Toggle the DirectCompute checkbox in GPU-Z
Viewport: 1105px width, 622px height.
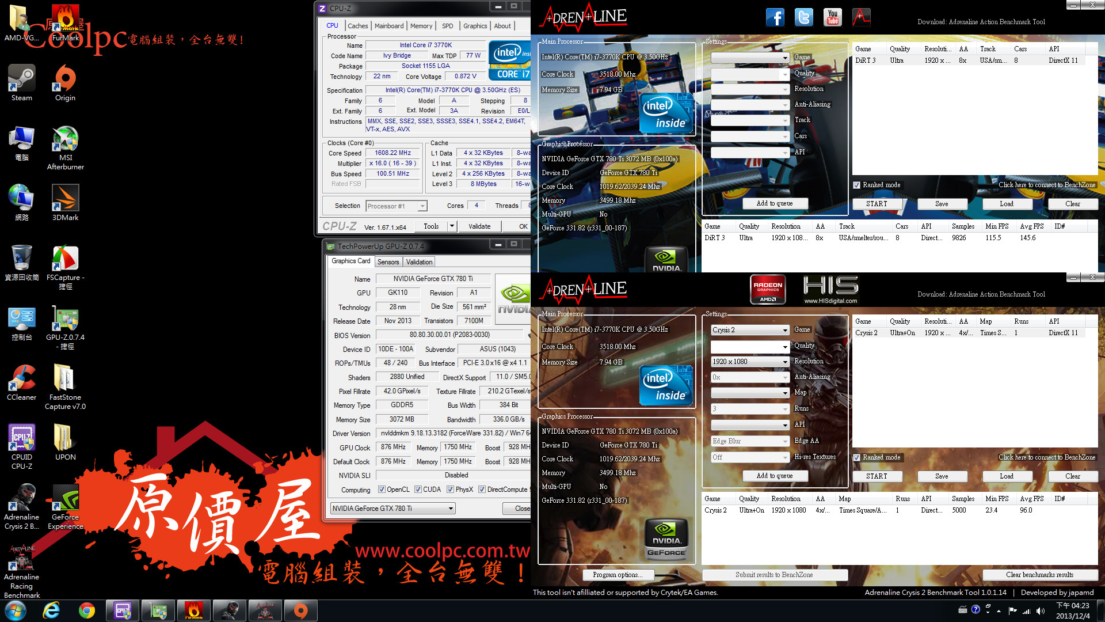pos(482,490)
